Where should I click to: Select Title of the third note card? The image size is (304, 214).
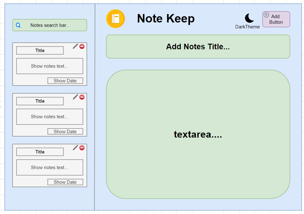[40, 152]
